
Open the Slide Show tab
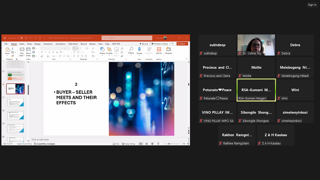73,44
